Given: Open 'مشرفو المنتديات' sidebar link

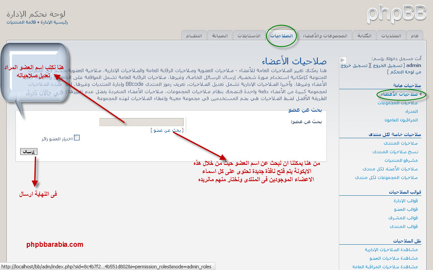Looking at the screenshot, I should (401, 160).
